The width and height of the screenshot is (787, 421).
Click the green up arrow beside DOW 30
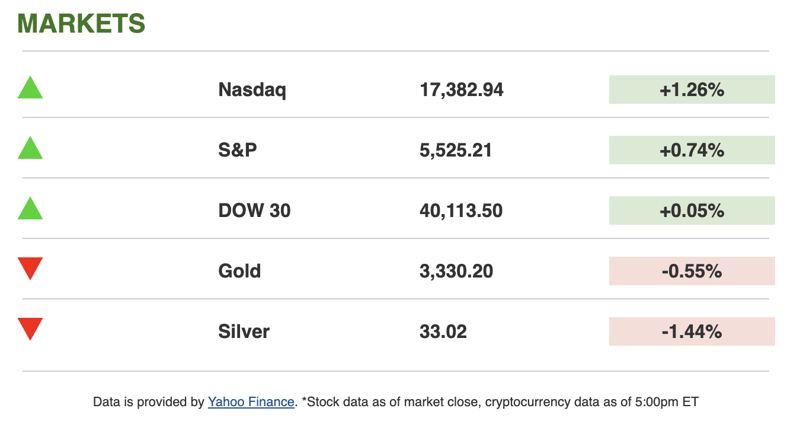30,209
